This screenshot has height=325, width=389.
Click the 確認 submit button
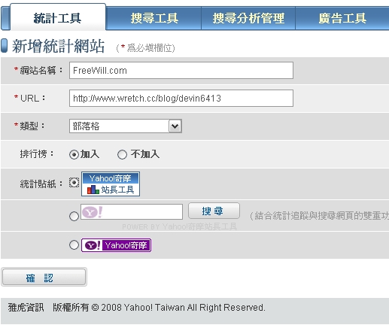coord(44,277)
